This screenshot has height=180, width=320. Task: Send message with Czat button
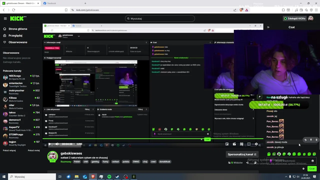click(x=312, y=169)
